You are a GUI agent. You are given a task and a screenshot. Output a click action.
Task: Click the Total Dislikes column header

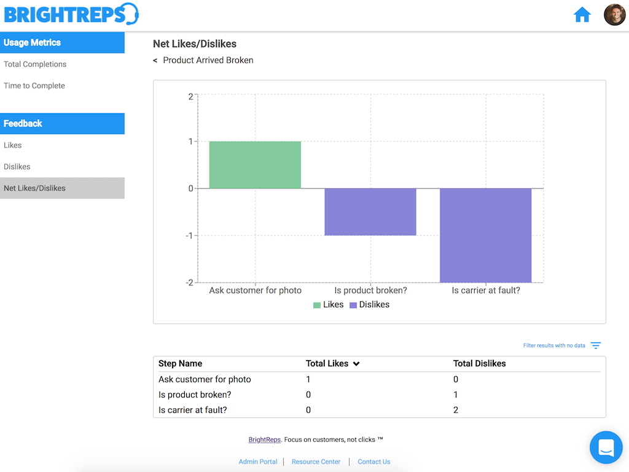pyautogui.click(x=479, y=364)
